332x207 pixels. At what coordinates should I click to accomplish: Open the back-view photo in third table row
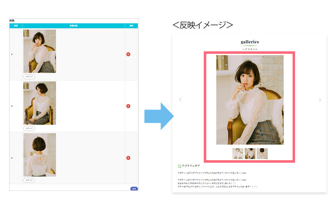coord(39,154)
